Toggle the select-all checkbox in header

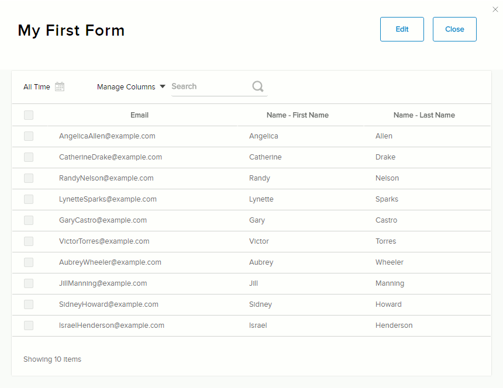[x=29, y=115]
